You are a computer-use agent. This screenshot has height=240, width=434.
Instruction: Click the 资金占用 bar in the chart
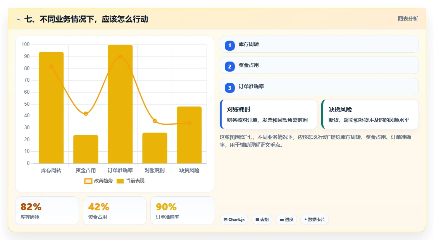pos(86,149)
